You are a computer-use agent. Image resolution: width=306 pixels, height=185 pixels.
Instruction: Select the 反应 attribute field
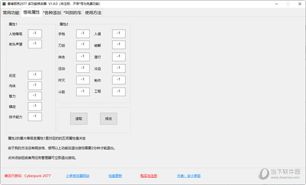pos(35,75)
